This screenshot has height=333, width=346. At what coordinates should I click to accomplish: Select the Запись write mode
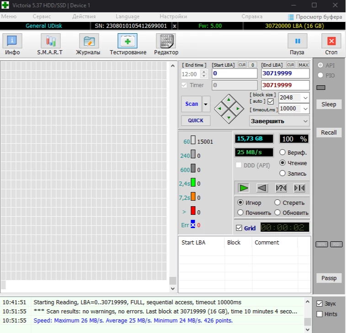282,173
